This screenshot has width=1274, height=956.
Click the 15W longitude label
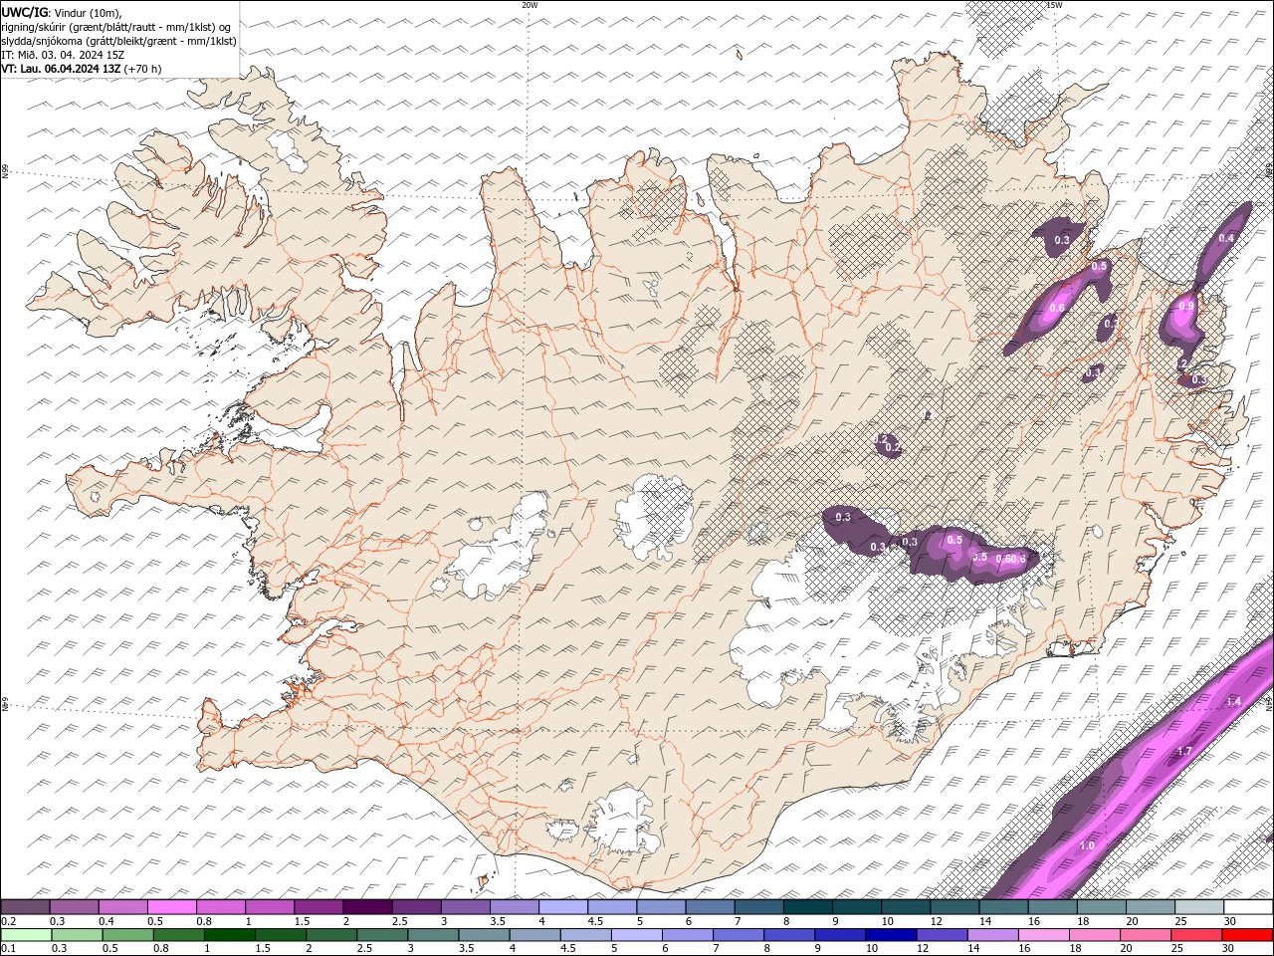[1053, 5]
